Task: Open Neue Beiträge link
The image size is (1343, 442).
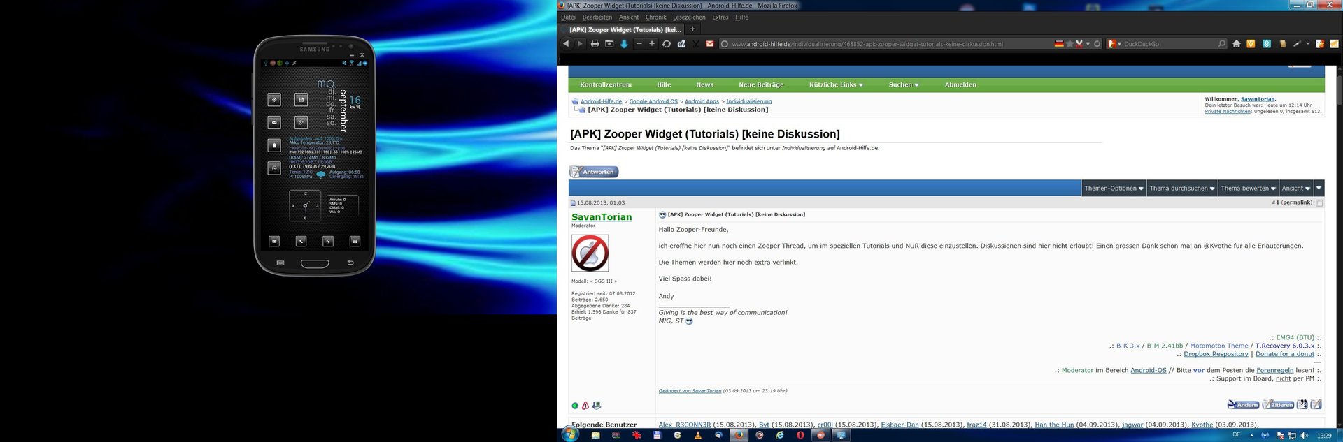Action: click(761, 84)
